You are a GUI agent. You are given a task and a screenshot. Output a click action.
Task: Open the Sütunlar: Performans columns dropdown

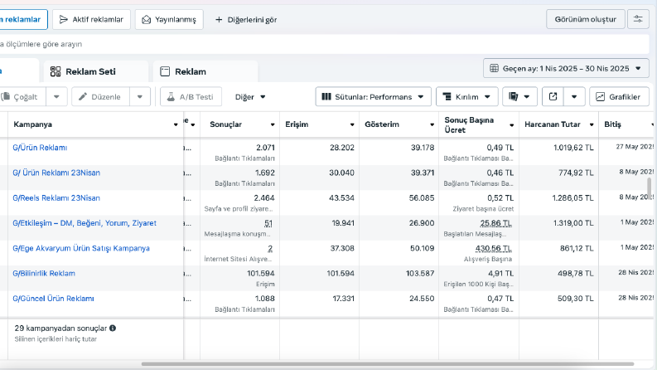click(373, 97)
